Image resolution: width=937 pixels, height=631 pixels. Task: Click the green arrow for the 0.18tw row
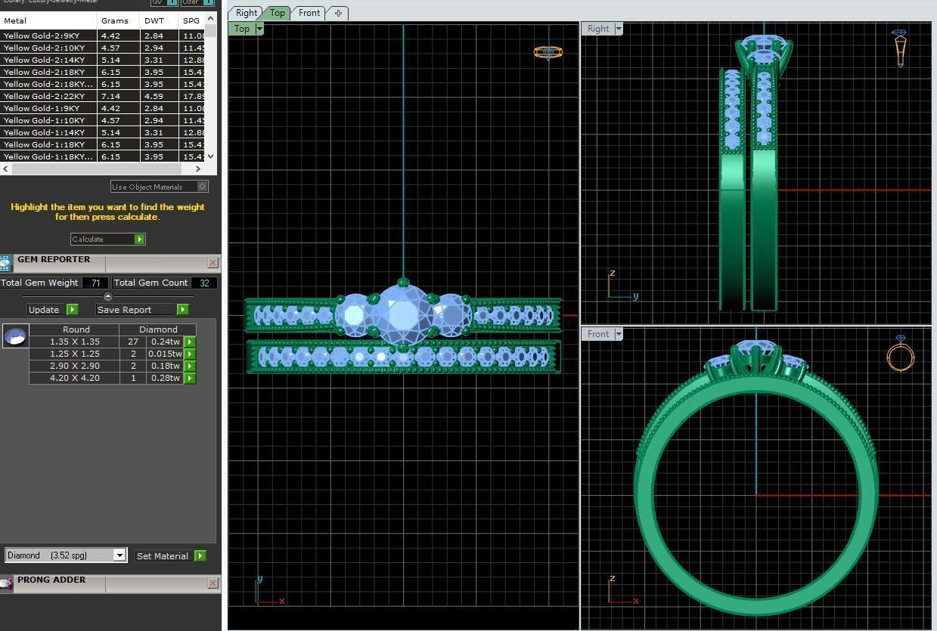click(190, 366)
